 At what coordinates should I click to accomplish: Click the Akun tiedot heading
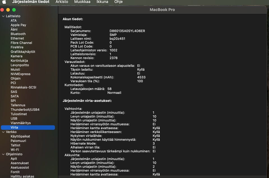click(x=73, y=19)
